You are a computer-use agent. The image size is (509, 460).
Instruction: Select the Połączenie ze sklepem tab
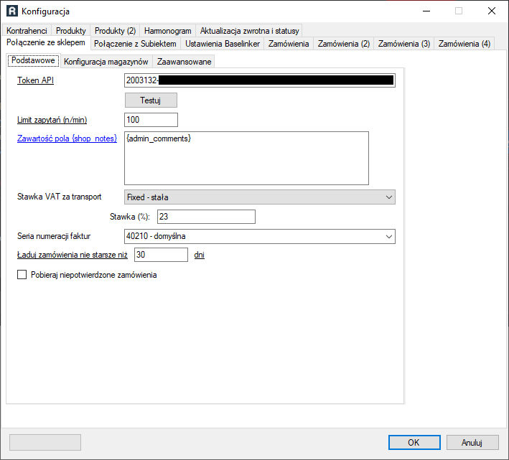[46, 42]
